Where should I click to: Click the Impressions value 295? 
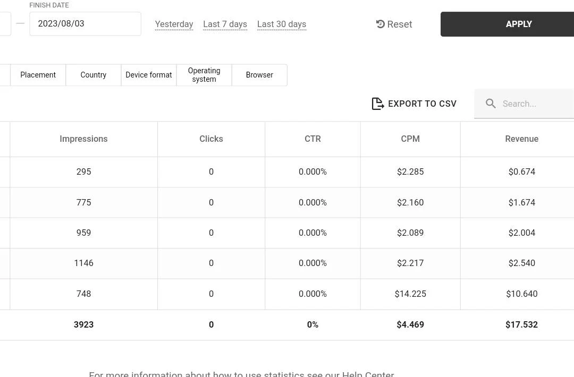tap(83, 172)
